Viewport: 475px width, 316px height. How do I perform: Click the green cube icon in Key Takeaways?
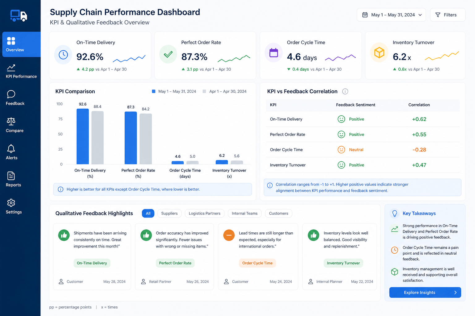pos(395,272)
